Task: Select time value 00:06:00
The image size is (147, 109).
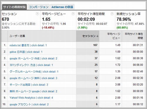Action: pos(138,65)
